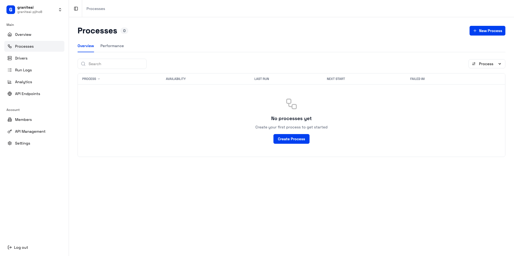Open the Members page

coord(23,120)
